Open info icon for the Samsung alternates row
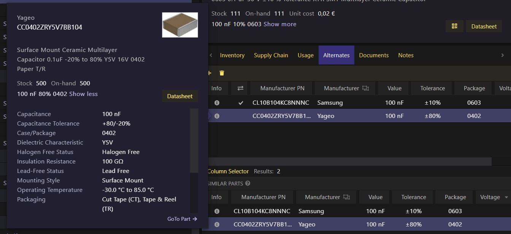 217,103
